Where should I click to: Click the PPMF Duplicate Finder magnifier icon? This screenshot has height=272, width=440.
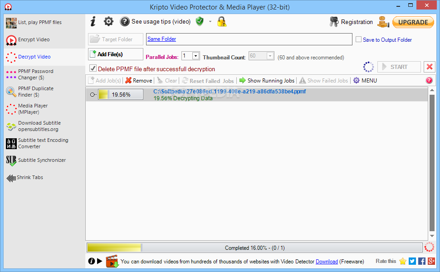click(x=11, y=92)
